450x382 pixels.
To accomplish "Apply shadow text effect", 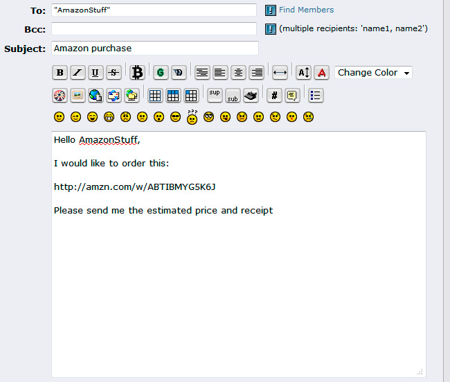I will 179,72.
